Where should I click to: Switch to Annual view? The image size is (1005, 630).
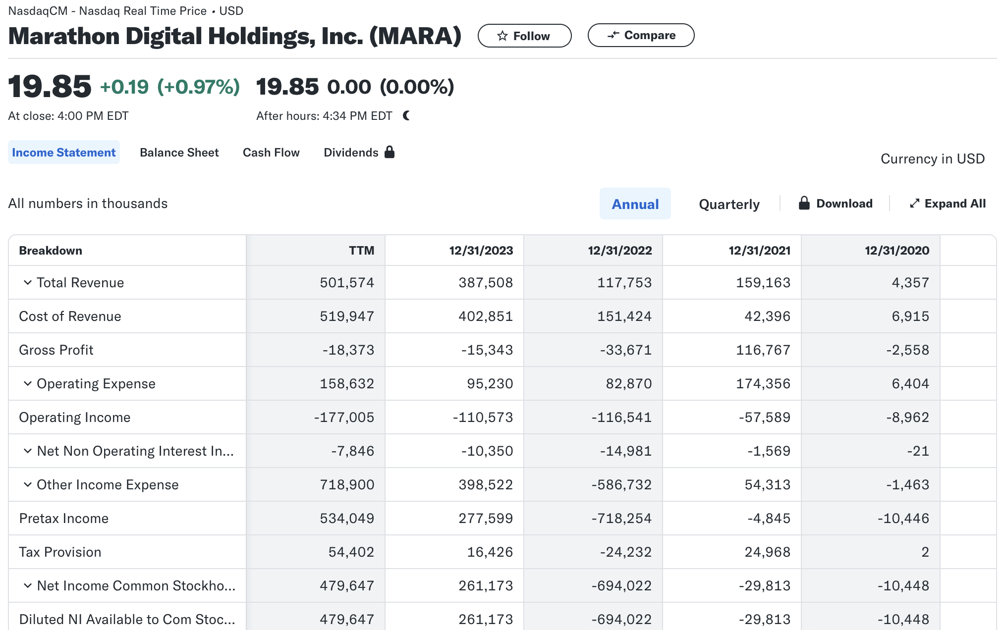(x=635, y=204)
